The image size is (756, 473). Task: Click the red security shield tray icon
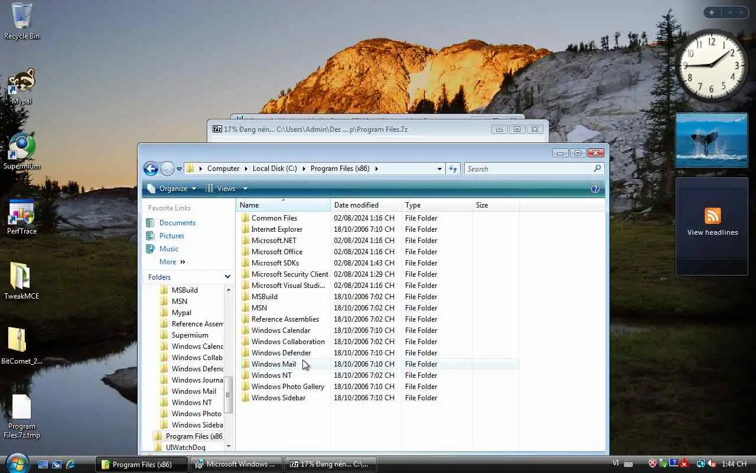[x=653, y=464]
